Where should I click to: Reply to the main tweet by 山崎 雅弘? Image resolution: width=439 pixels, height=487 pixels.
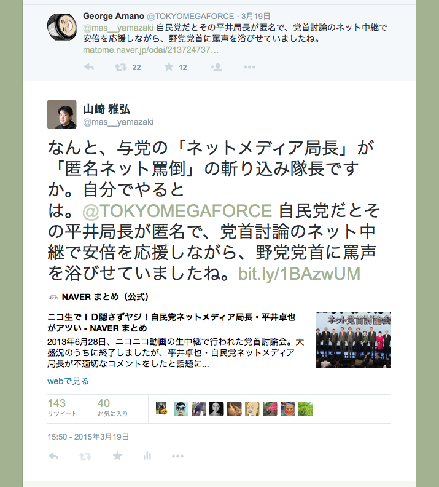pos(53,456)
